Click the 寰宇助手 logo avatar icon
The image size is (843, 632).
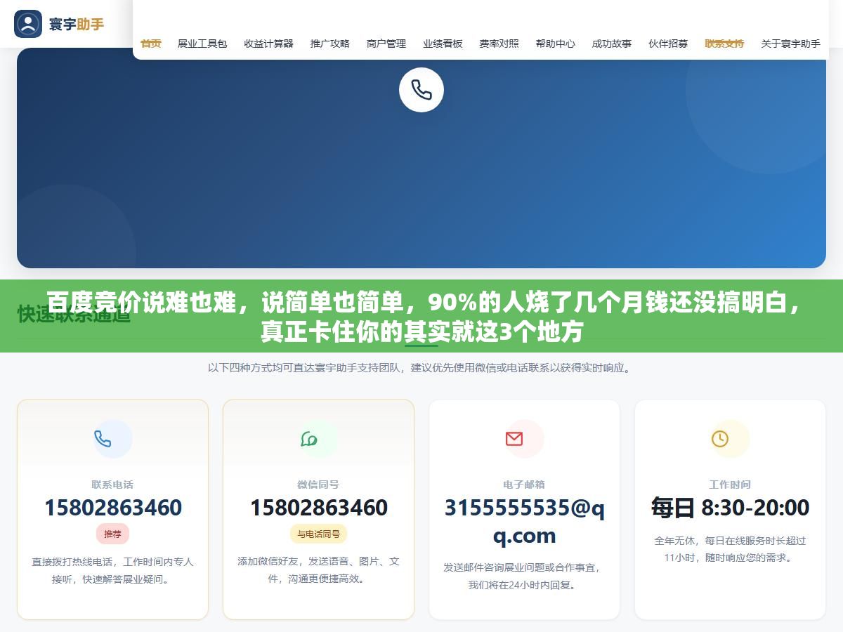click(x=28, y=24)
